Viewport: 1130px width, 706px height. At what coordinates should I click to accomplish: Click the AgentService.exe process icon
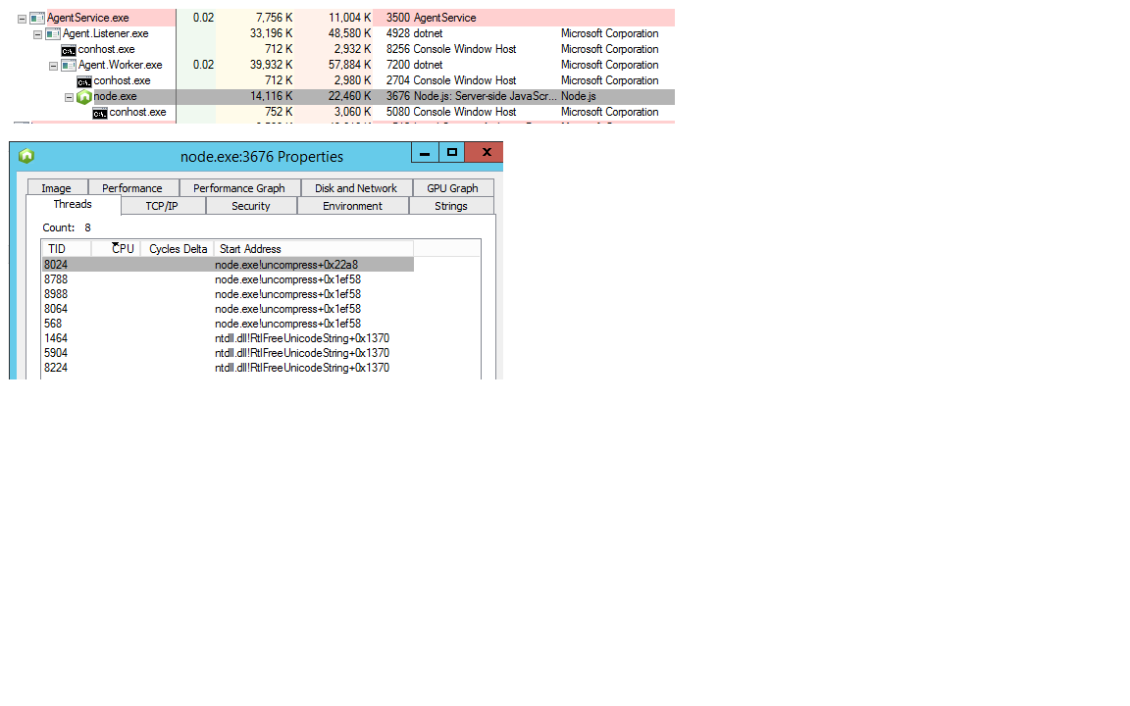coord(37,18)
